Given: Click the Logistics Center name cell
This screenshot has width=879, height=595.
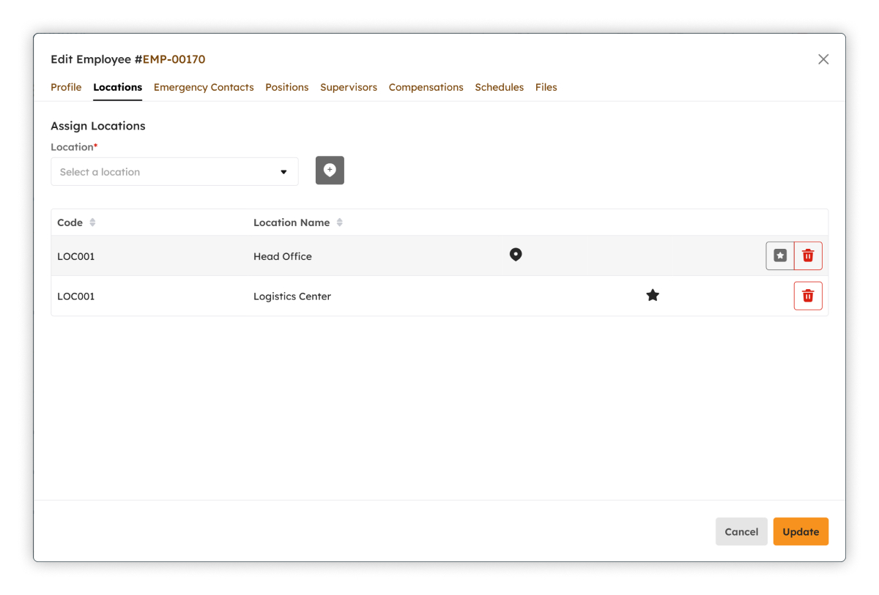Looking at the screenshot, I should 292,296.
